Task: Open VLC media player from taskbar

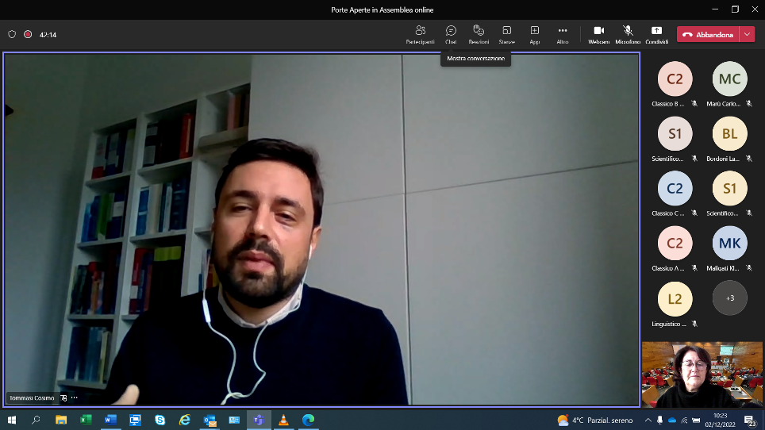Action: (283, 420)
